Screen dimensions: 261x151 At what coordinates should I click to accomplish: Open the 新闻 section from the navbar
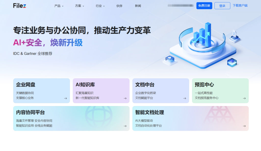[138, 6]
